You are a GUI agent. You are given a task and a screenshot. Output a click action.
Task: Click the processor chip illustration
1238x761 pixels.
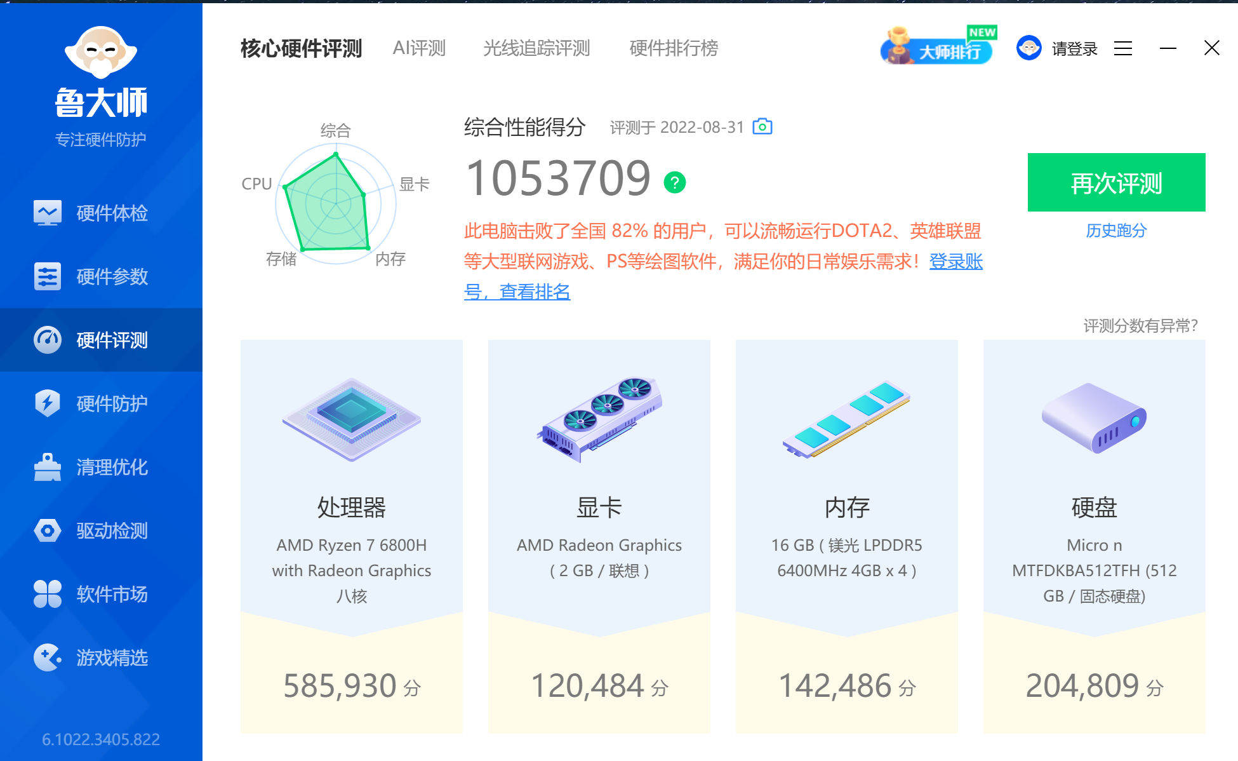[x=352, y=419]
